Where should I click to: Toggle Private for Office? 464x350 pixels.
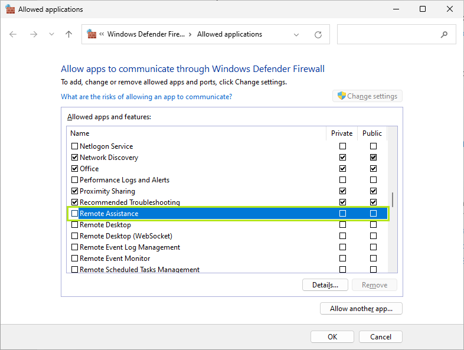(342, 169)
